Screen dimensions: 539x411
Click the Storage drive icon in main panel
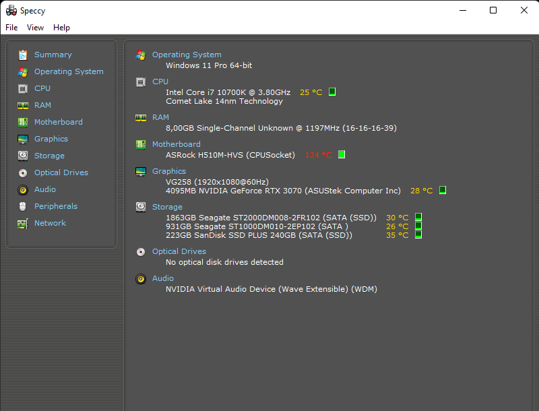coord(141,208)
